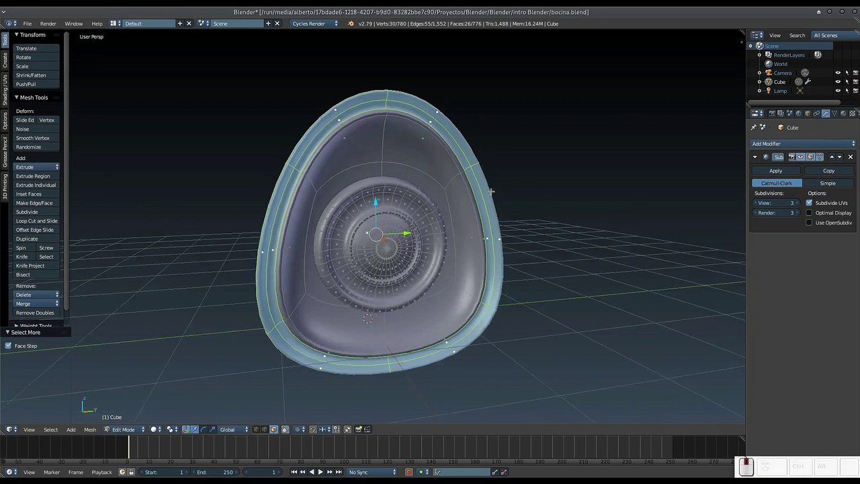Expand the Cube item in outliner
This screenshot has height=484, width=860.
[x=759, y=82]
